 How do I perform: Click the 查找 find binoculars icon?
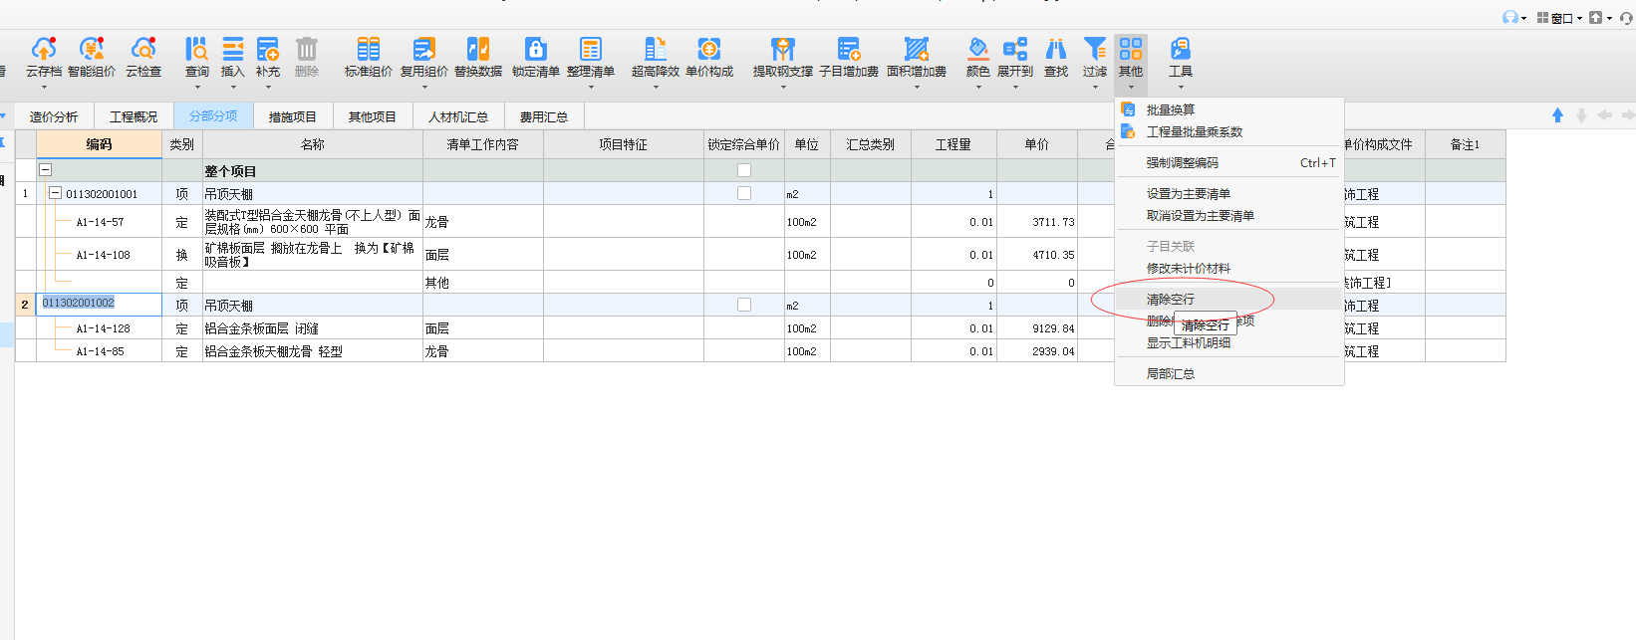pos(1056,49)
